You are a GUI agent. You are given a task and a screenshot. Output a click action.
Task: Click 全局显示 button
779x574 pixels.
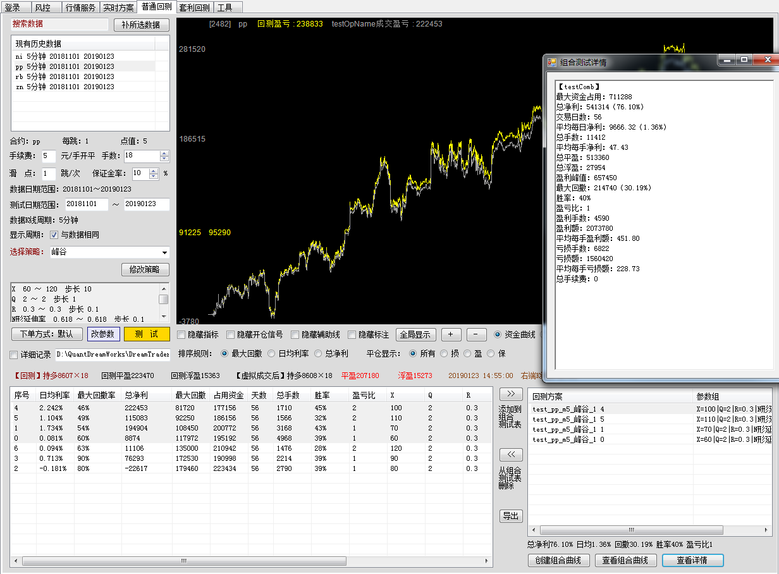point(416,334)
